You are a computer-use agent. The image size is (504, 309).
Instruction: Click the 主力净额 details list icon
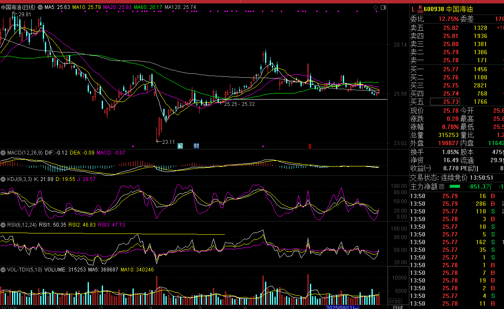pyautogui.click(x=442, y=187)
